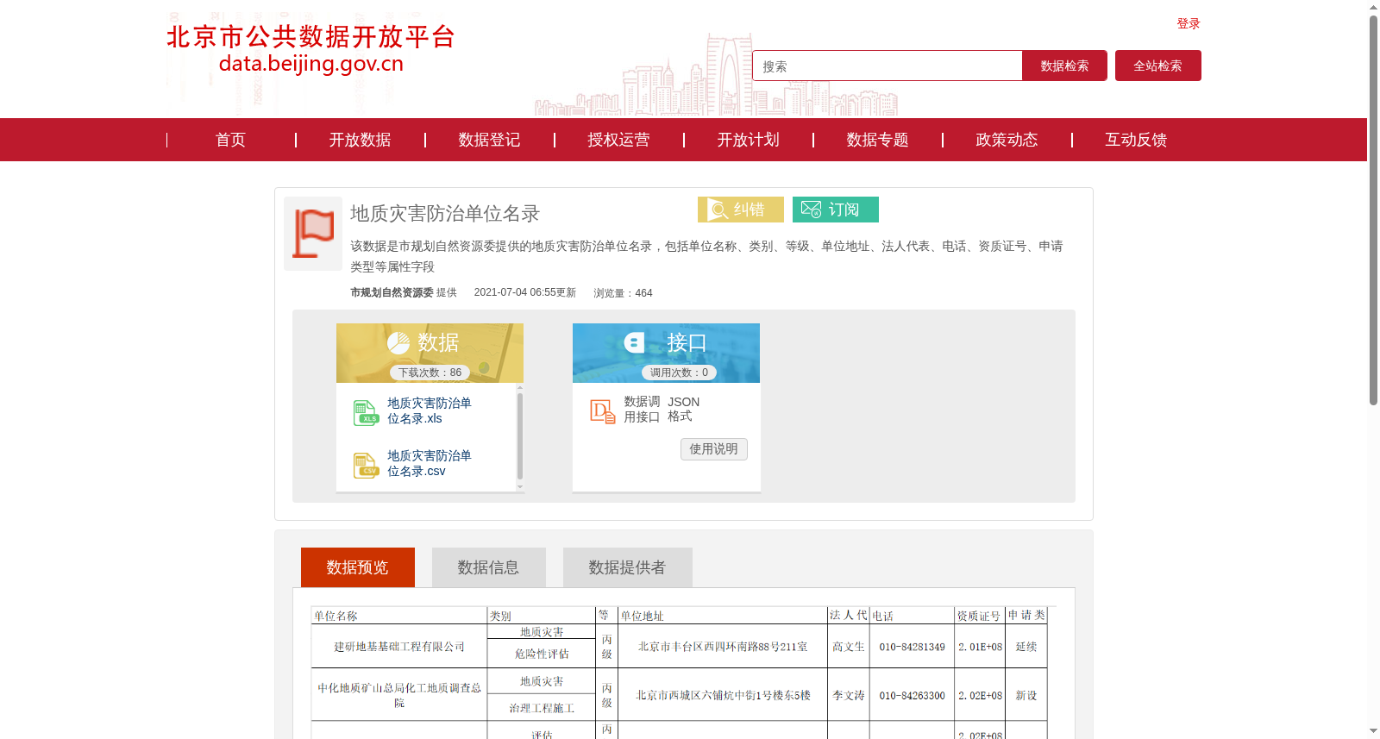
Task: Open 数据登记 navigation item
Action: pyautogui.click(x=489, y=140)
